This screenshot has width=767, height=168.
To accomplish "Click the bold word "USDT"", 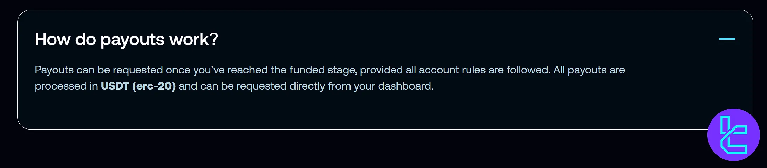I will (115, 86).
